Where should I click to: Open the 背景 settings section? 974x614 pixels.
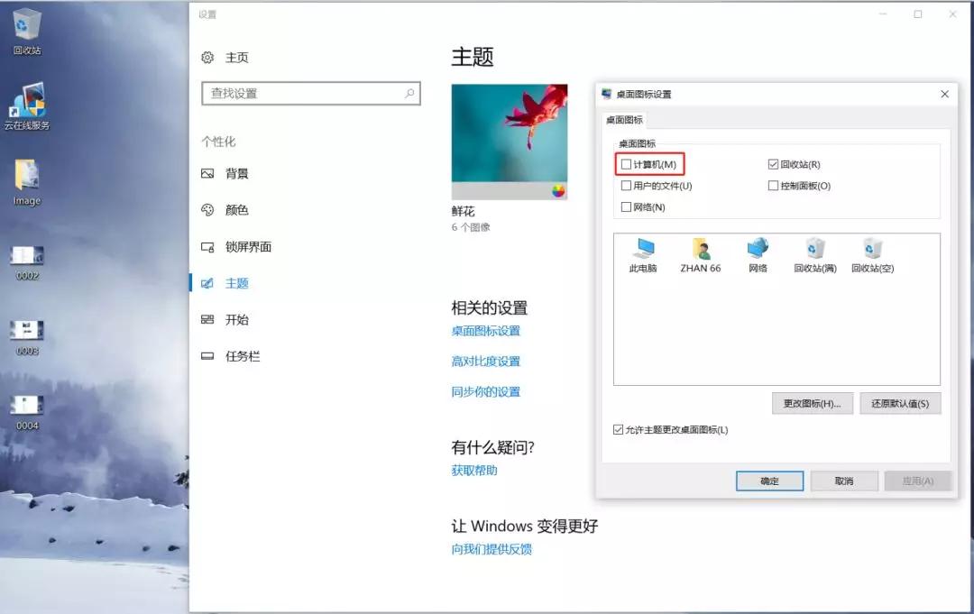coord(237,173)
